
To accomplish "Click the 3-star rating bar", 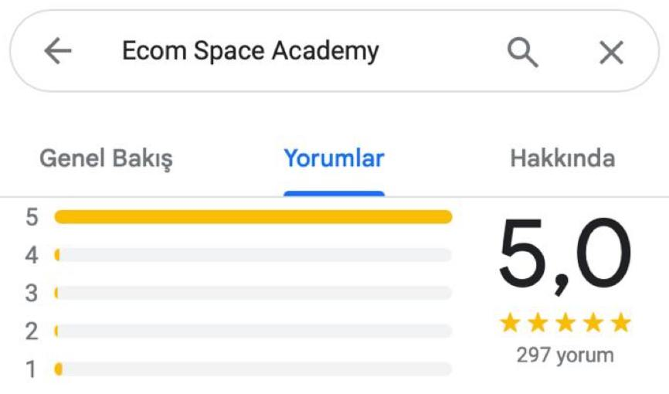I will (x=253, y=293).
